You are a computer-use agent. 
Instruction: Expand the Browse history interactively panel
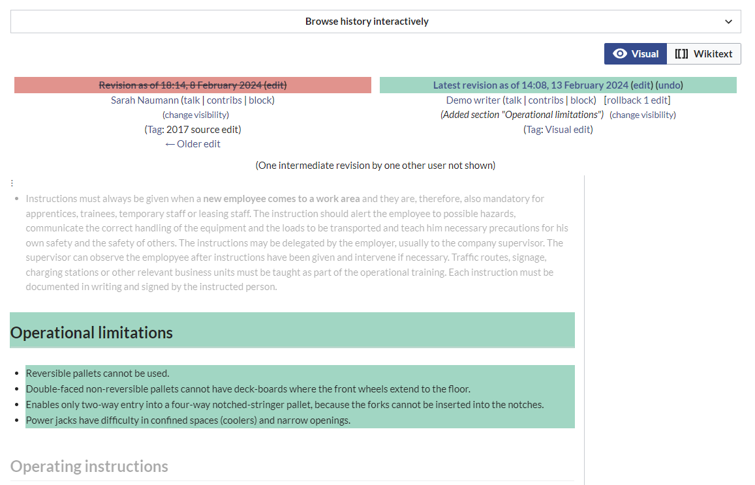tap(367, 22)
